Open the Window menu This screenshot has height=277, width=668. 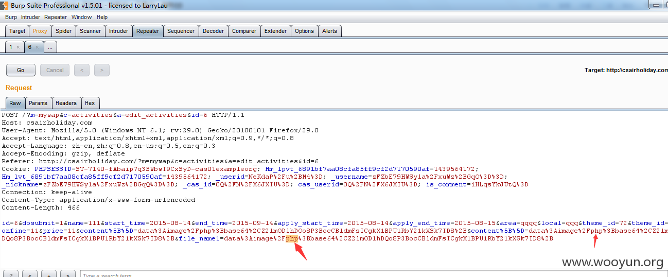pyautogui.click(x=81, y=17)
